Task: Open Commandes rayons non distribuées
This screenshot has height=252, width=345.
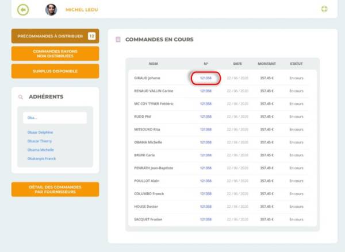Action: coord(55,53)
